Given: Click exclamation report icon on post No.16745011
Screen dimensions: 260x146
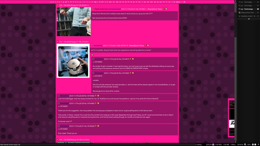Looking at the screenshot, I should 164,9.
